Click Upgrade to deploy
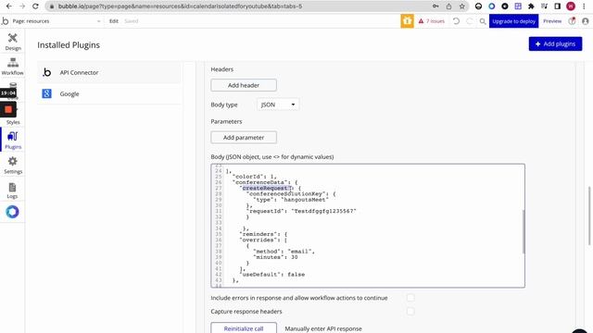Screen dimensions: 593x333 click(513, 21)
